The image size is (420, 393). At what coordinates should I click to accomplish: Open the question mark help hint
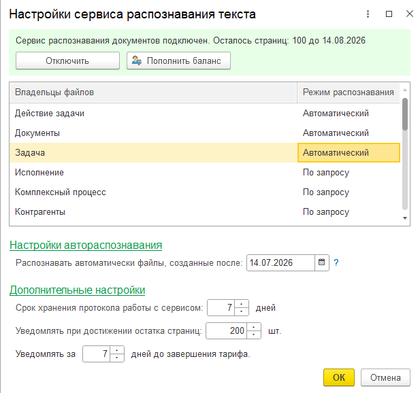tap(336, 262)
